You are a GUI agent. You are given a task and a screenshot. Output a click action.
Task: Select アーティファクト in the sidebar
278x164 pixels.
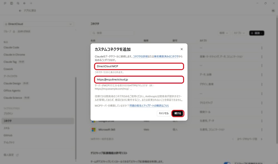point(11,76)
